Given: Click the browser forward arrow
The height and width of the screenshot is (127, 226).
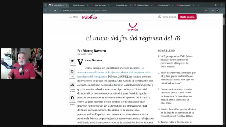Looking at the screenshot, I should click(x=50, y=11).
